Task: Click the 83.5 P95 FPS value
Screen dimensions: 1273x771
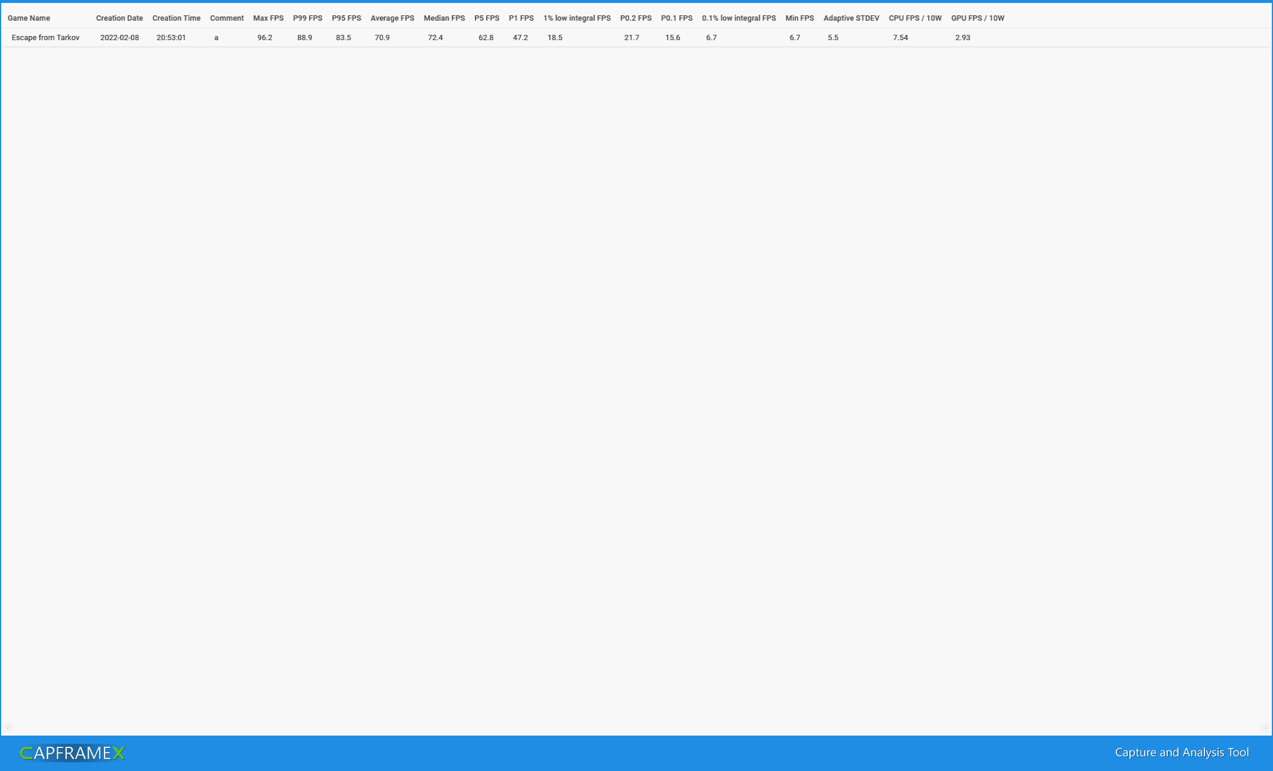Action: click(343, 38)
